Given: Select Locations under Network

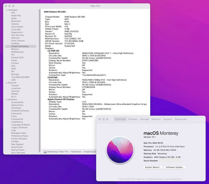Looking at the screenshot, I should coord(16,88).
